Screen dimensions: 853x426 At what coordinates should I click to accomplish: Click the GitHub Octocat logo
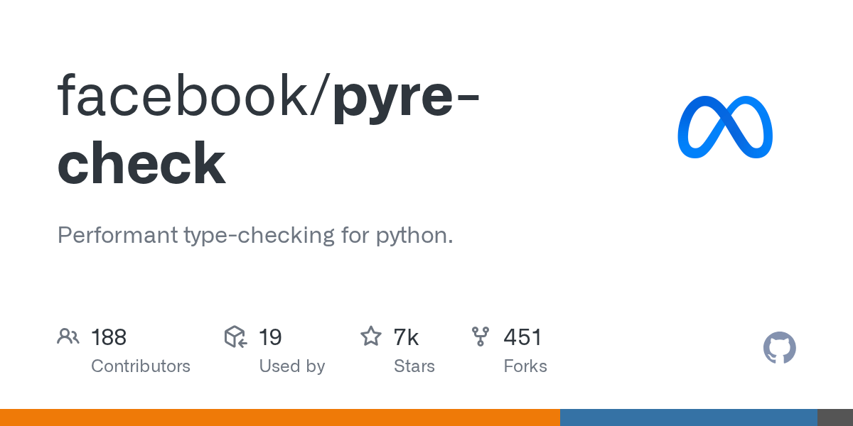[x=779, y=348]
